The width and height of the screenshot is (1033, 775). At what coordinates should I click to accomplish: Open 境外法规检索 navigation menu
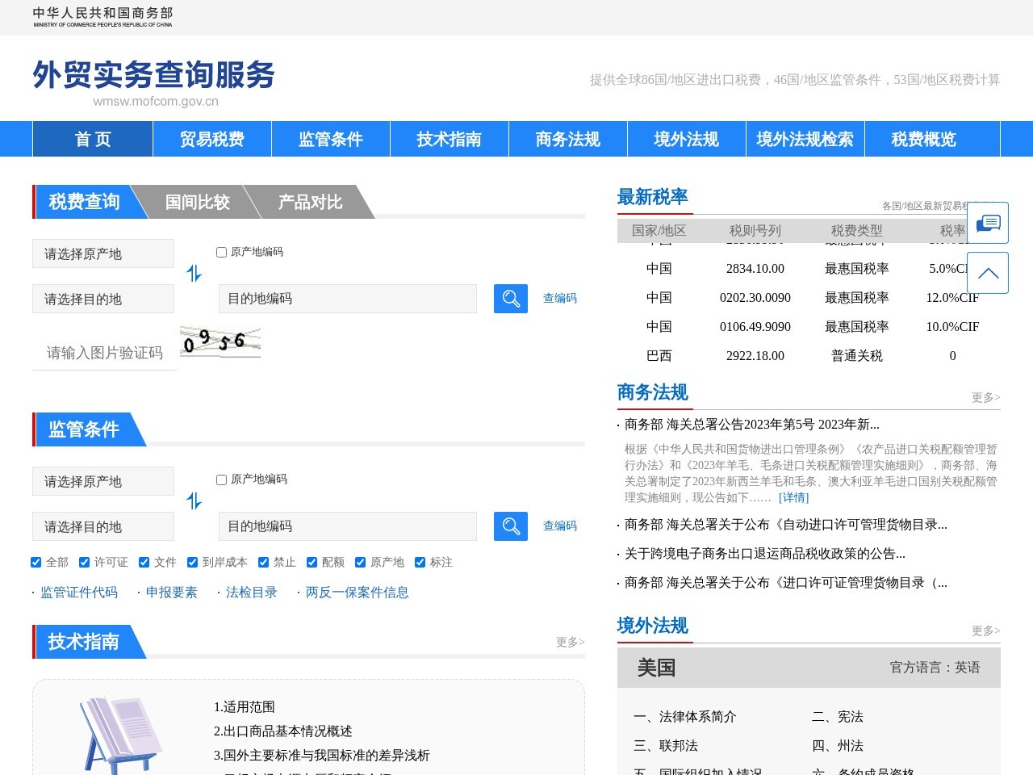coord(805,139)
